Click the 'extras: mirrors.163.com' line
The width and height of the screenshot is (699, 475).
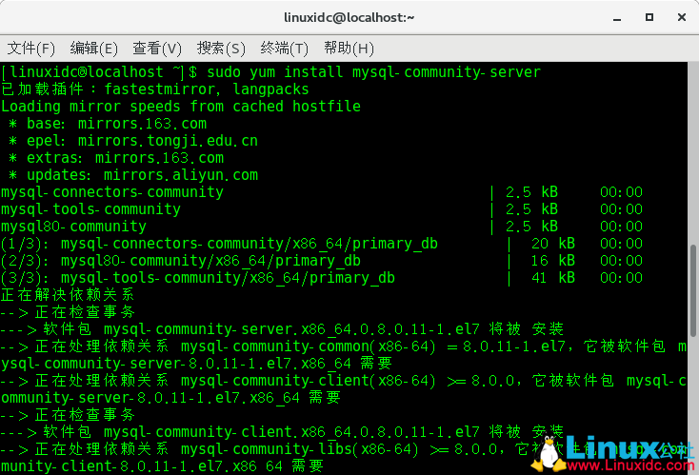(x=116, y=158)
